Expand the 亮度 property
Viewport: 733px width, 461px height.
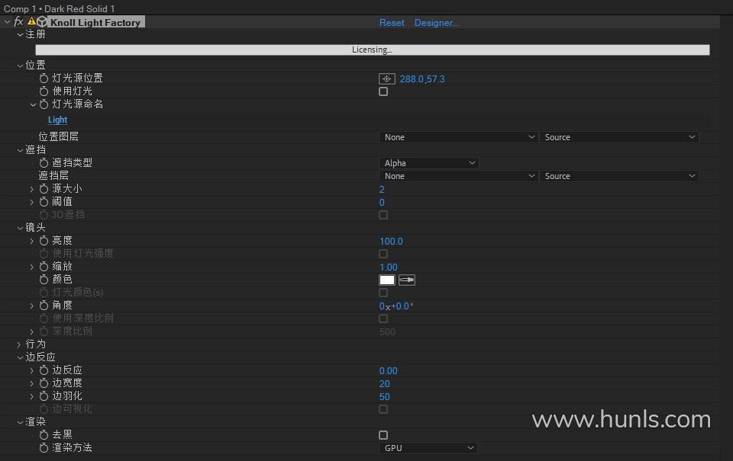point(32,241)
